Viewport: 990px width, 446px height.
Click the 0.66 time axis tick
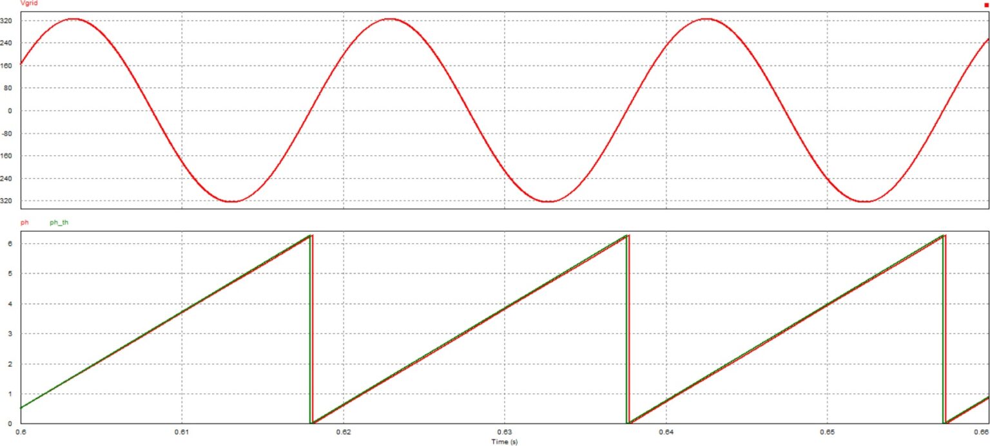coord(982,433)
